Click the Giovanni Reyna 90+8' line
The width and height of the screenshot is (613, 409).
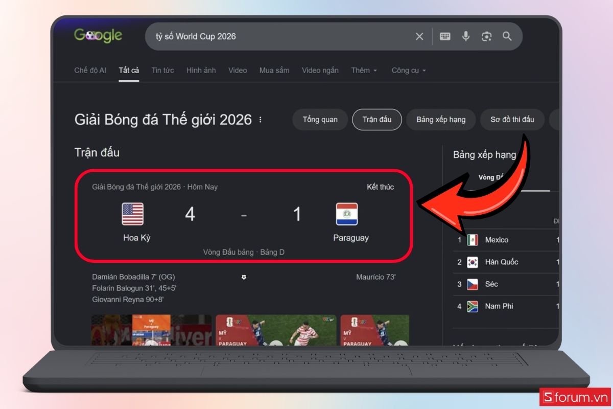coord(128,300)
